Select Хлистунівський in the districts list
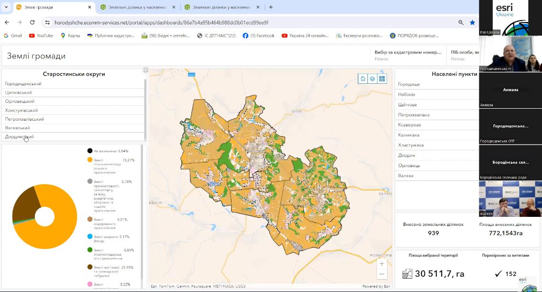This screenshot has width=542, height=292. [x=73, y=111]
